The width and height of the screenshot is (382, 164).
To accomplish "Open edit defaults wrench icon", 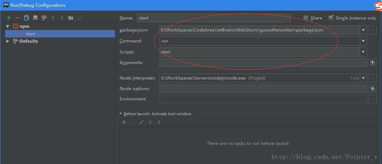I will pyautogui.click(x=44, y=18).
